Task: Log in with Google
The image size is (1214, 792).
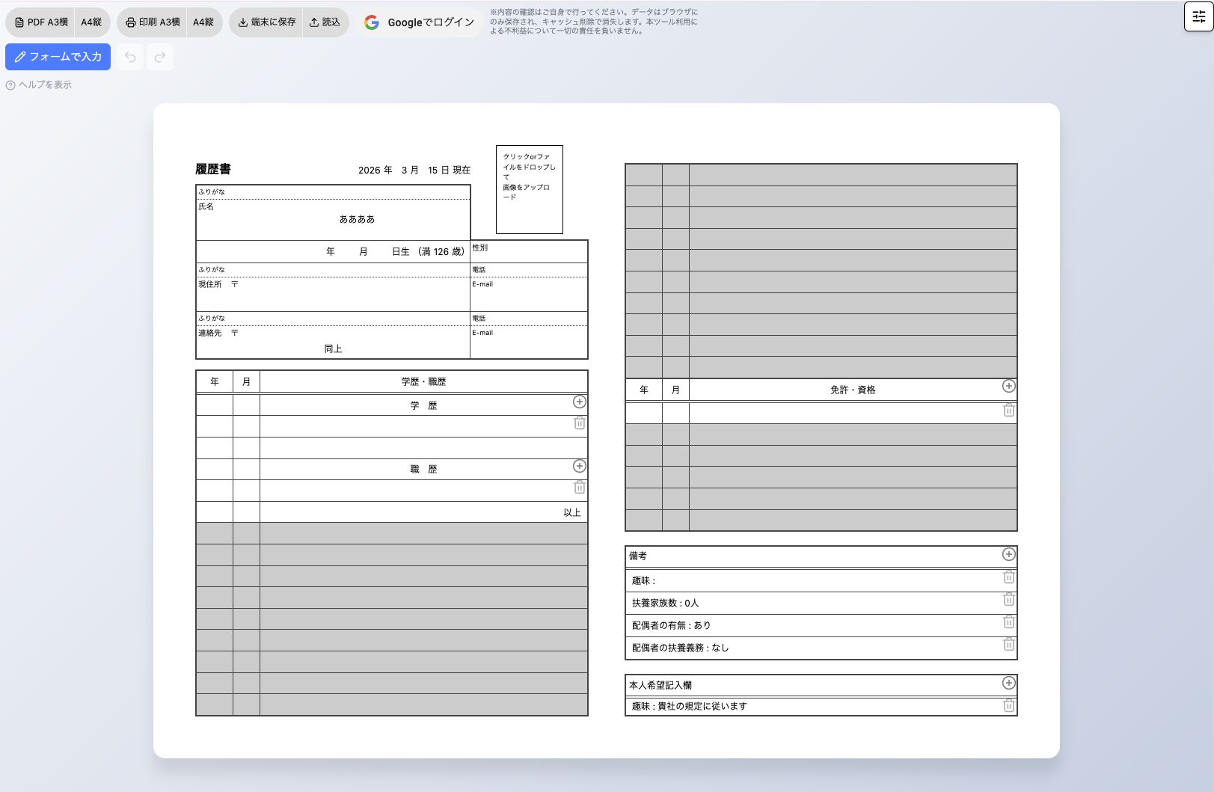Action: coord(420,22)
